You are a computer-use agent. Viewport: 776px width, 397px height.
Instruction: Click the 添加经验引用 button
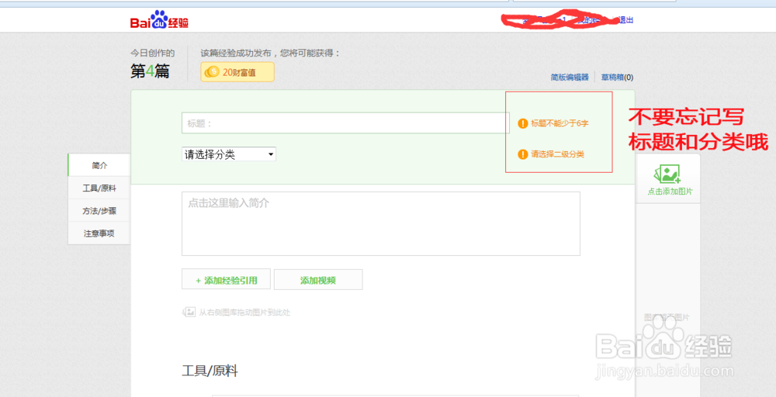coord(226,280)
